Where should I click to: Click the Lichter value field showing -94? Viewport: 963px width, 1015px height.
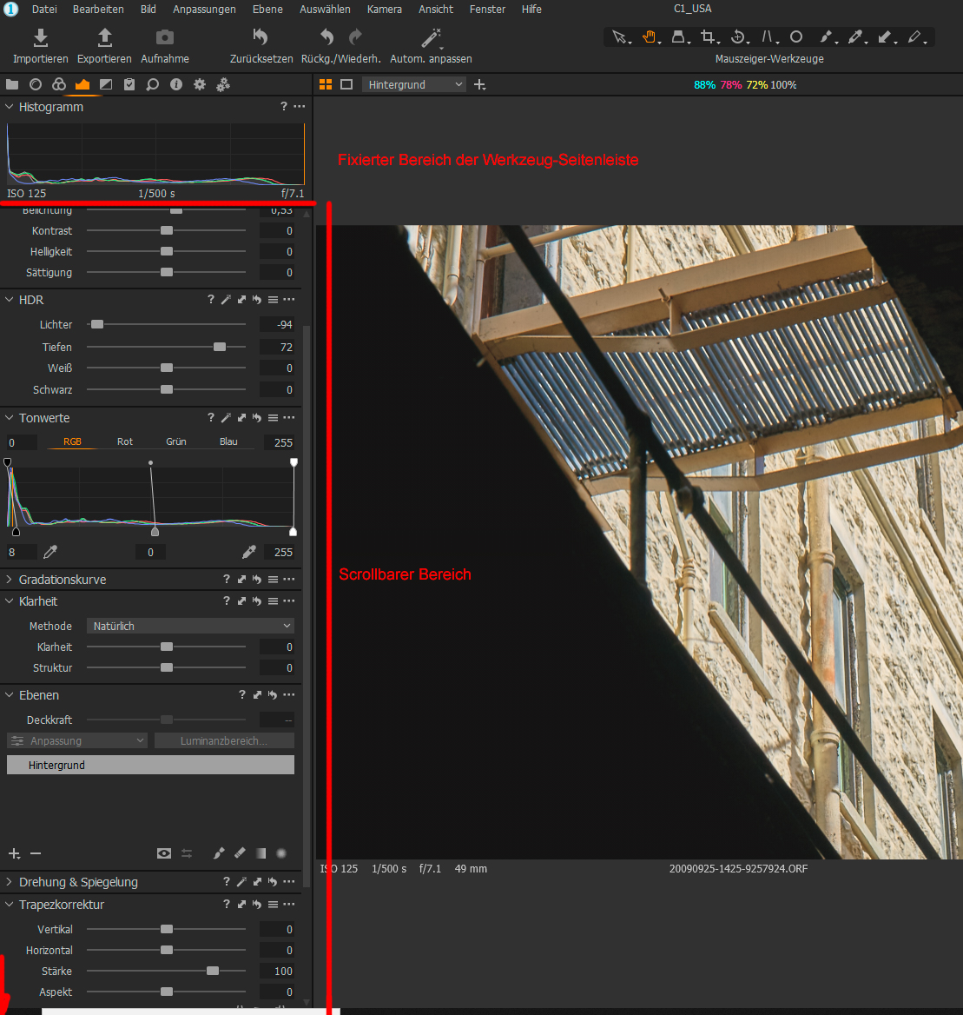point(278,324)
